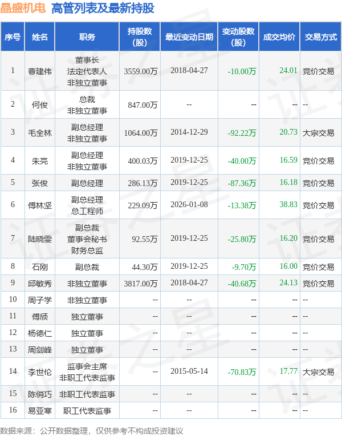The width and height of the screenshot is (342, 436).
Task: Click the 姓名 column header
Action: [x=40, y=37]
